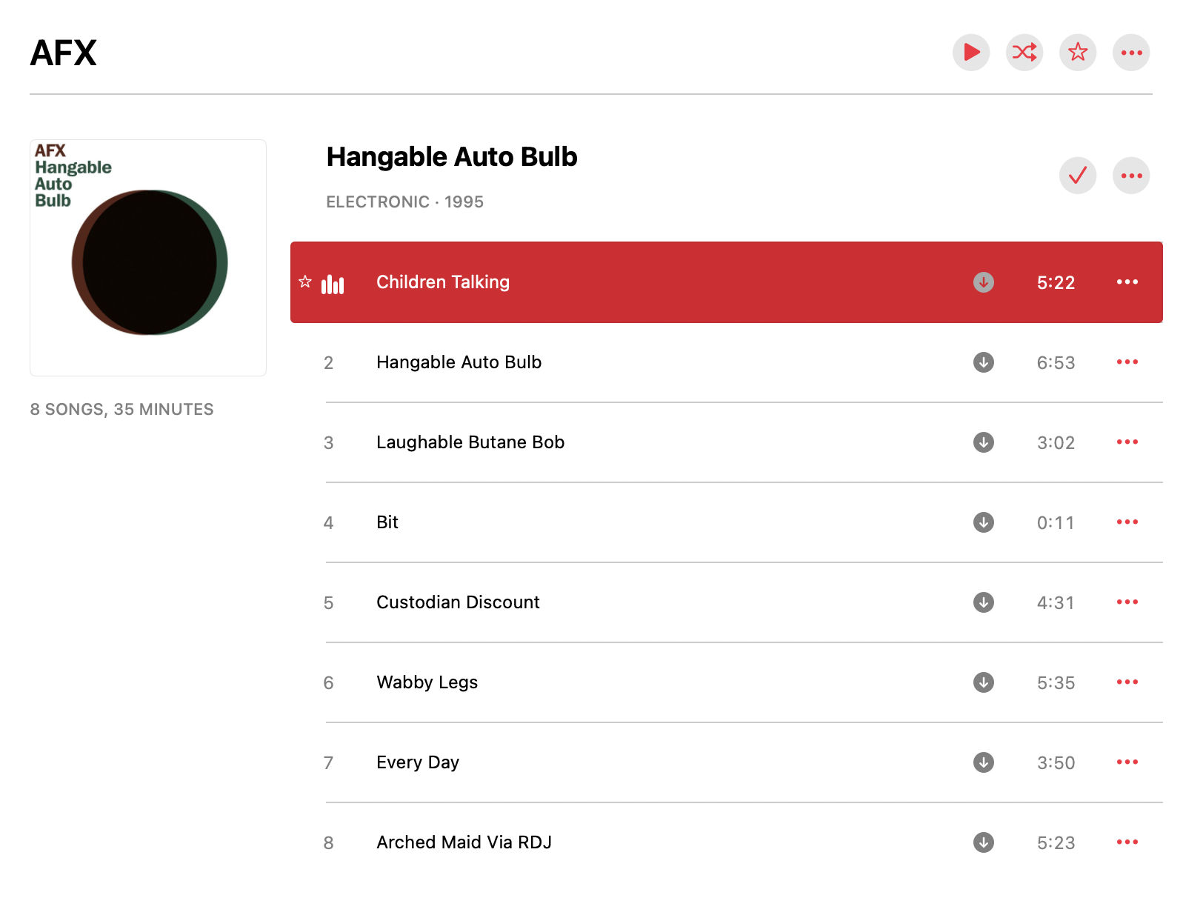Image resolution: width=1183 pixels, height=918 pixels.
Task: Click the 3:02 duration of Laughable Butane Bob
Action: [1056, 442]
